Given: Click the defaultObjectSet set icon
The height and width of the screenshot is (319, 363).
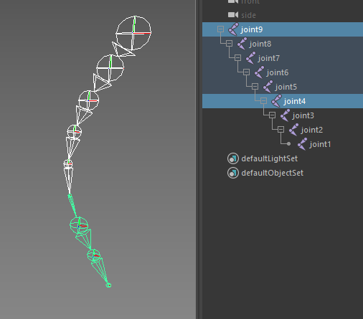Looking at the screenshot, I should click(x=233, y=173).
